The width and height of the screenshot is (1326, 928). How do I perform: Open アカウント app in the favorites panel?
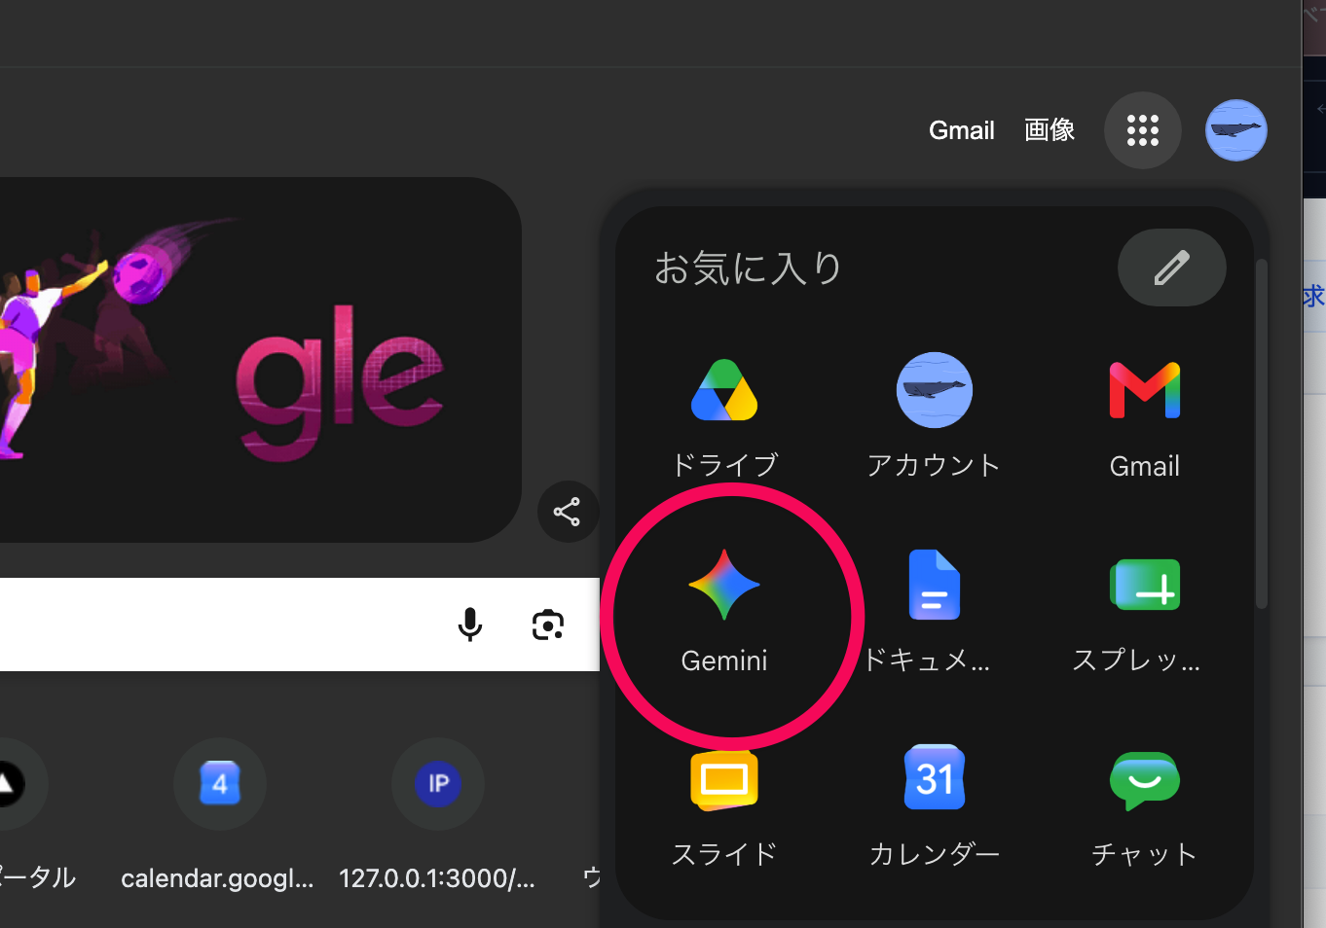pos(934,417)
